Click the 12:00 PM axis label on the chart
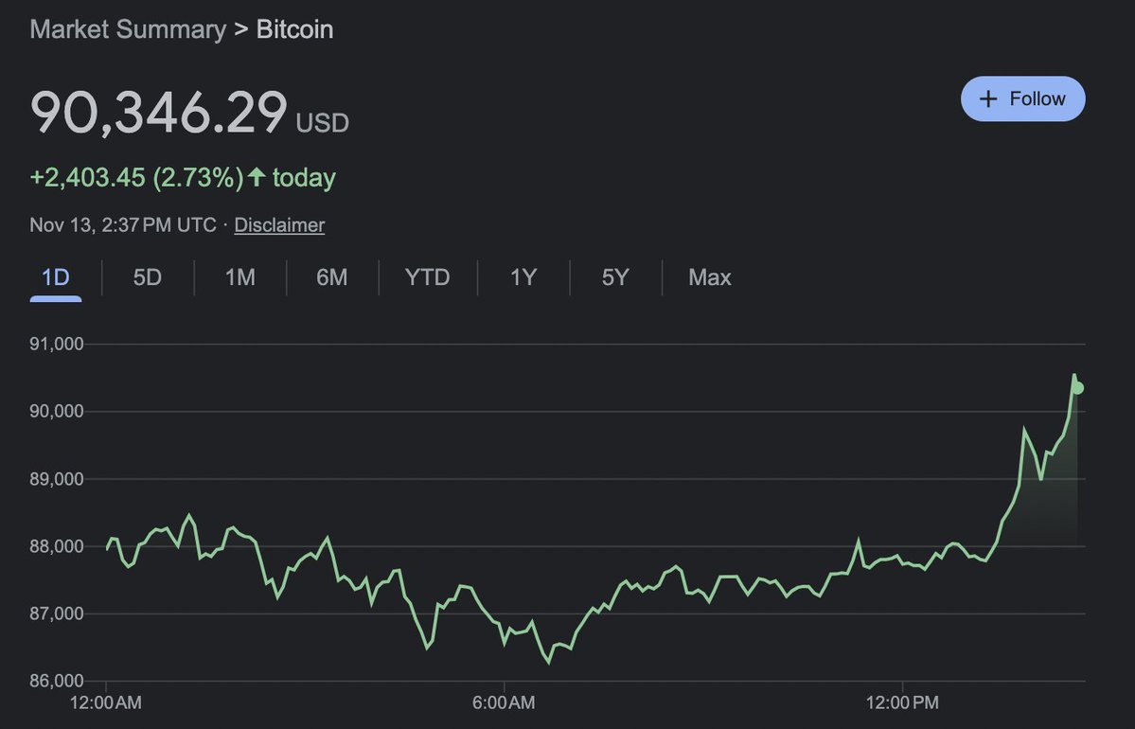Screen dimensions: 1135x729 pyautogui.click(x=901, y=702)
